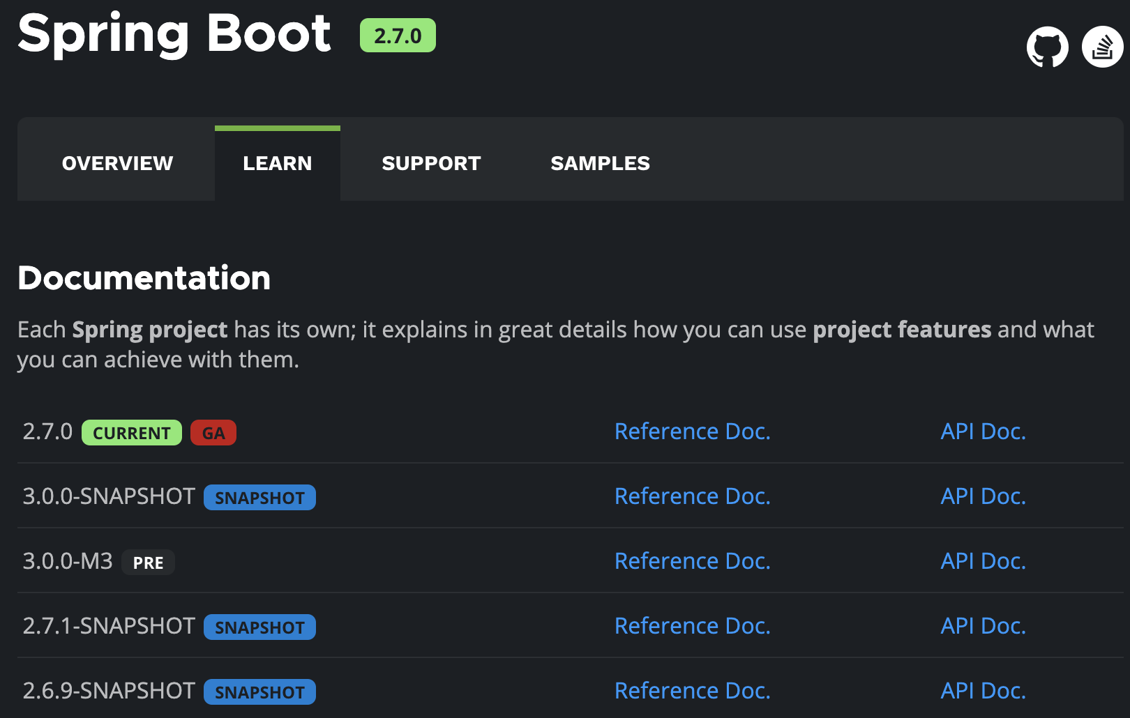
Task: Select the Learn tab
Action: tap(278, 163)
